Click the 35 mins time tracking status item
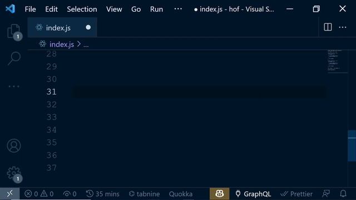This screenshot has height=200, width=356. coord(102,194)
